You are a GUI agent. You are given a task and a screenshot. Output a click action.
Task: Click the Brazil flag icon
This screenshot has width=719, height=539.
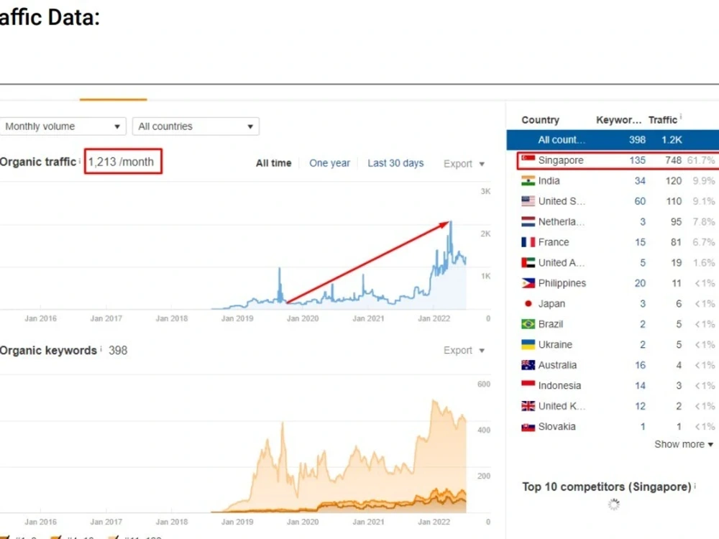[528, 324]
